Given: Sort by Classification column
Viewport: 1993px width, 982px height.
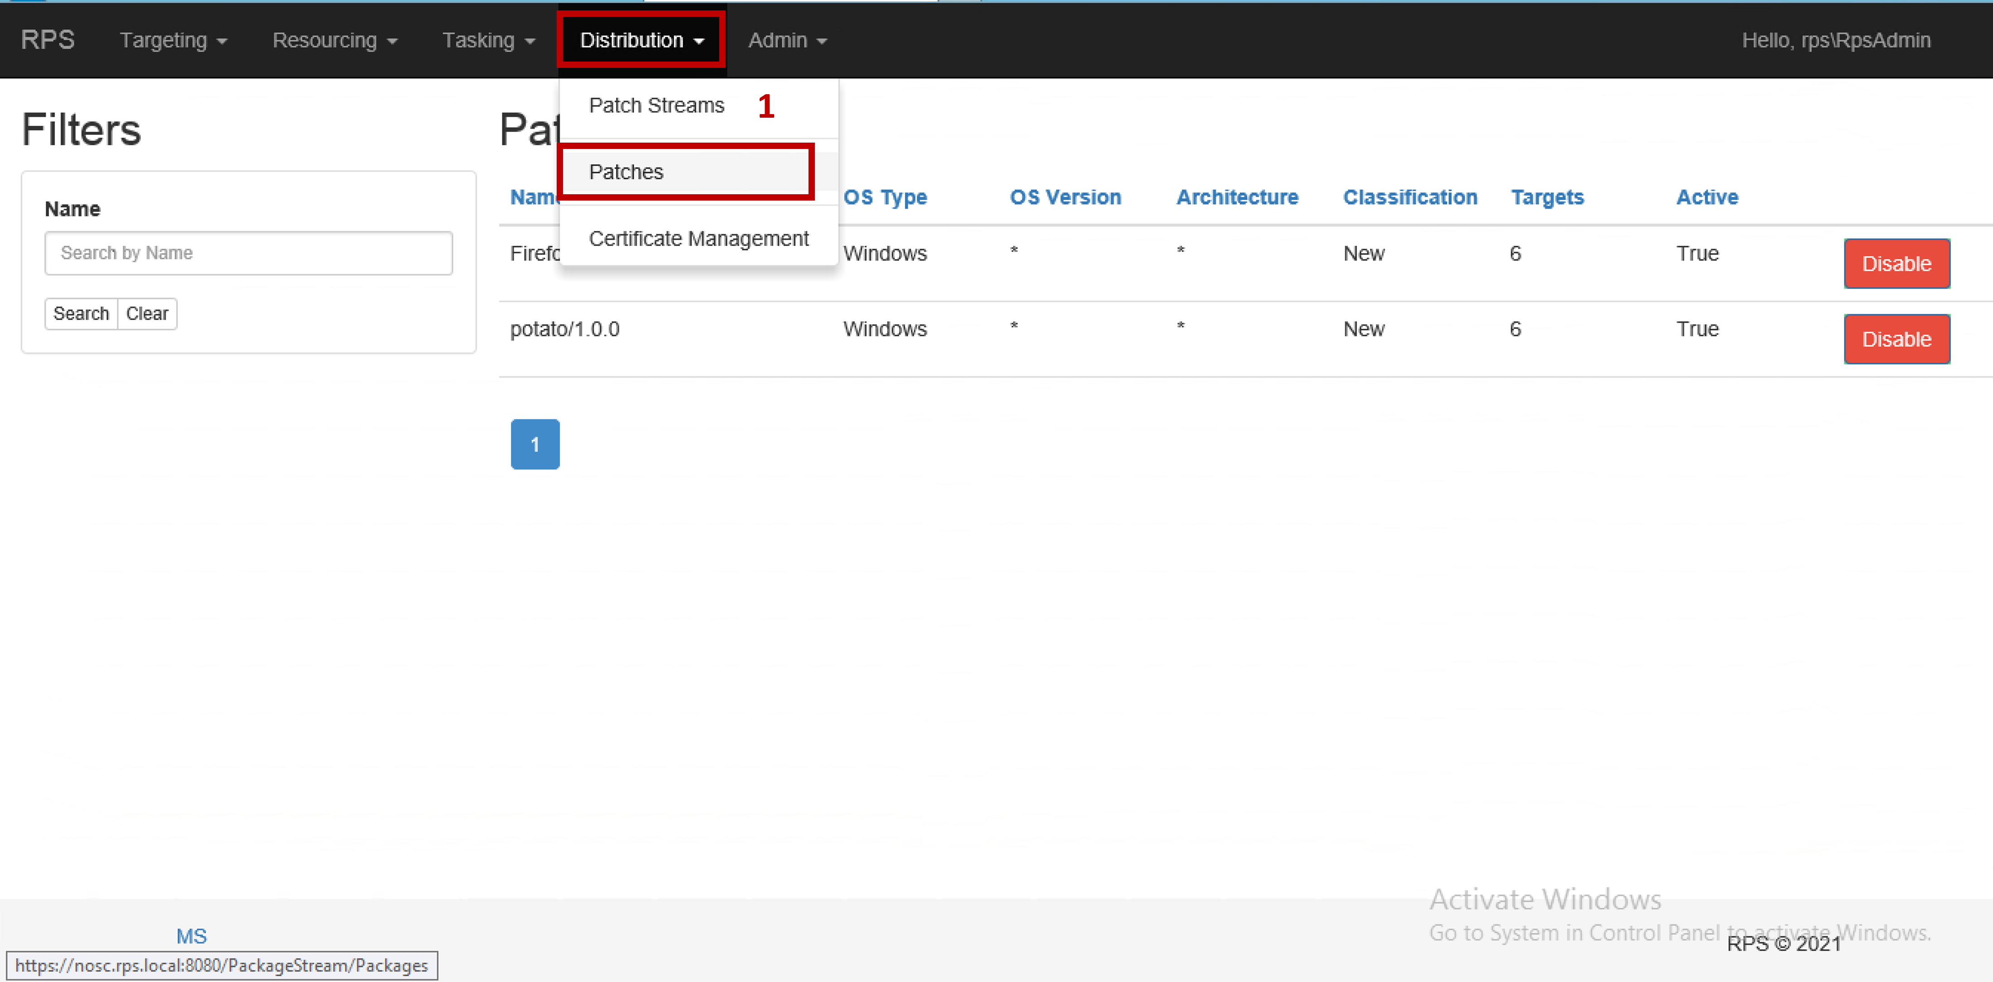Looking at the screenshot, I should coord(1410,197).
